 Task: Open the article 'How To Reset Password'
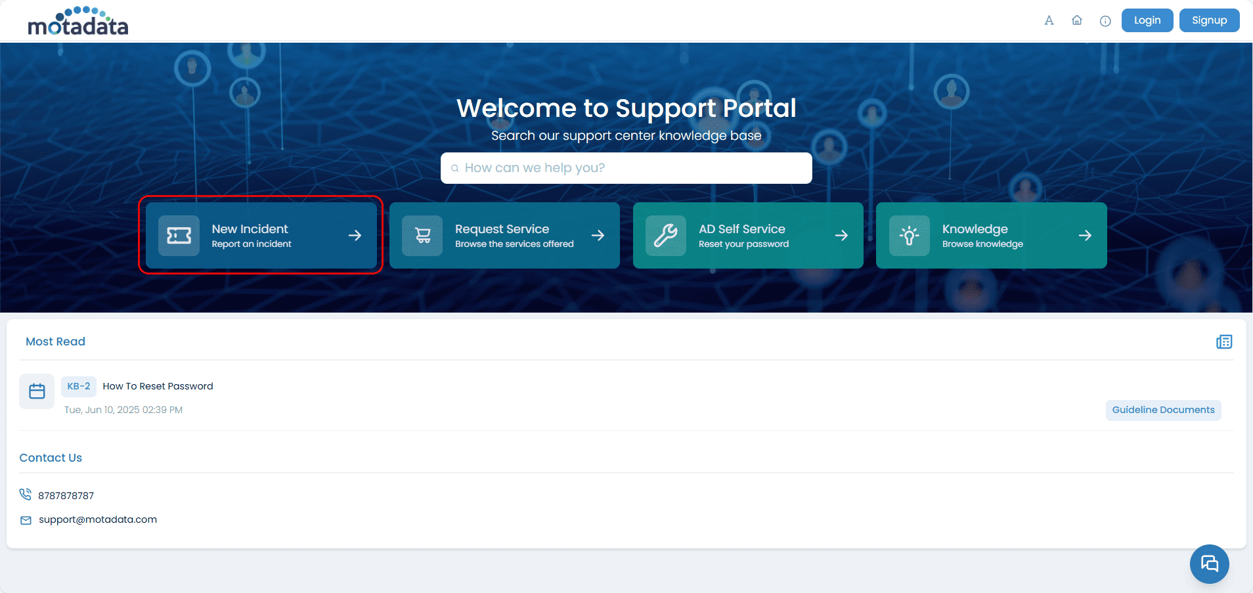click(157, 386)
